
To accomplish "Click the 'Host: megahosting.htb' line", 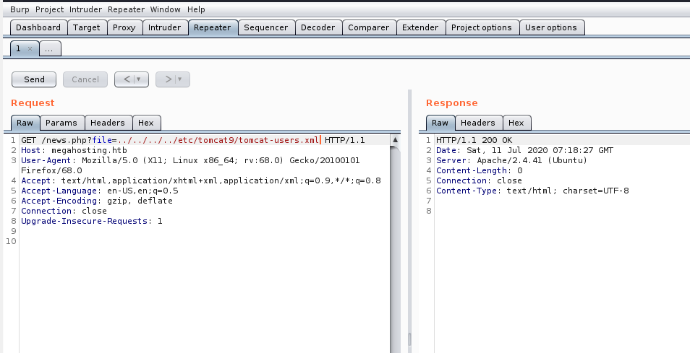I will 74,151.
